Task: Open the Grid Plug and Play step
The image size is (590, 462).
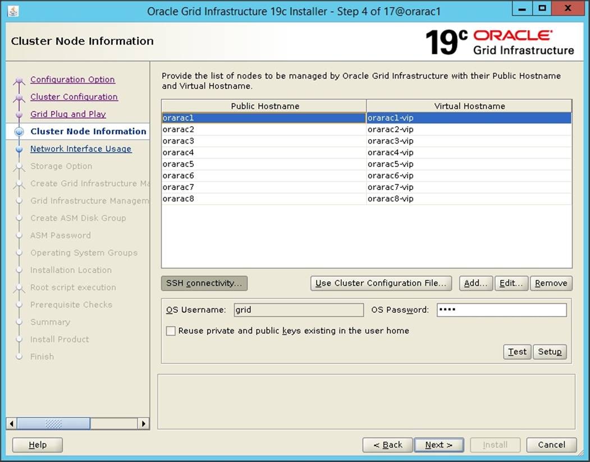Action: (68, 114)
